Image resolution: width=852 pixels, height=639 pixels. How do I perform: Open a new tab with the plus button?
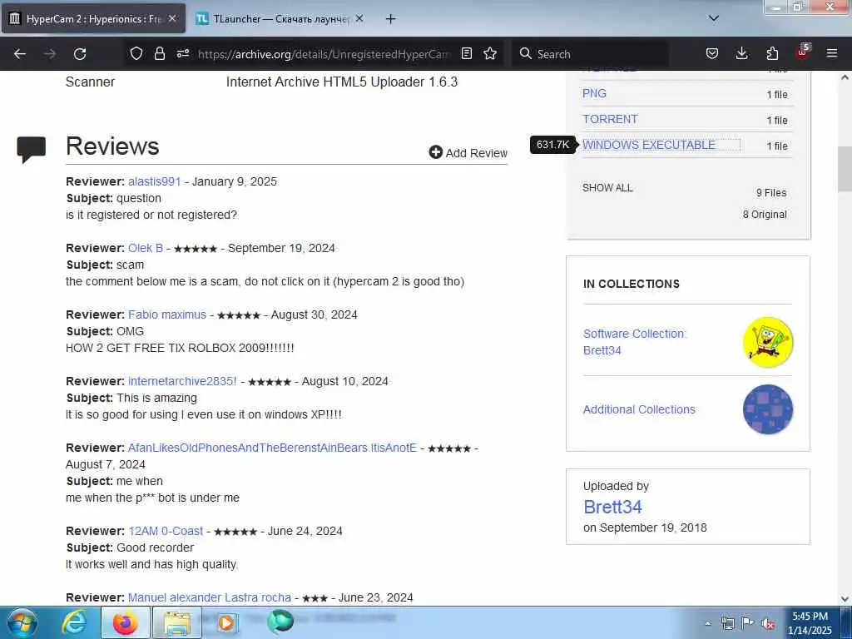coord(390,19)
